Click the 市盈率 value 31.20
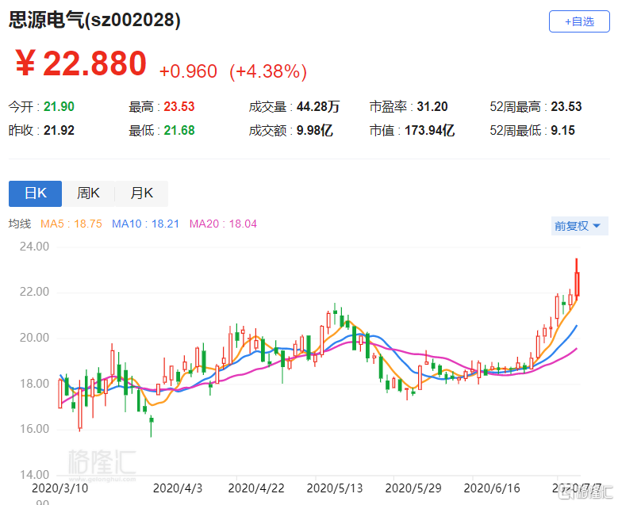This screenshot has height=505, width=618. tap(432, 106)
